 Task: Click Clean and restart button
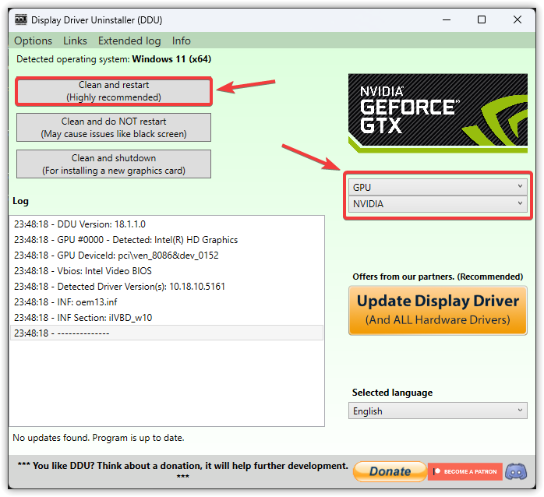[x=114, y=91]
